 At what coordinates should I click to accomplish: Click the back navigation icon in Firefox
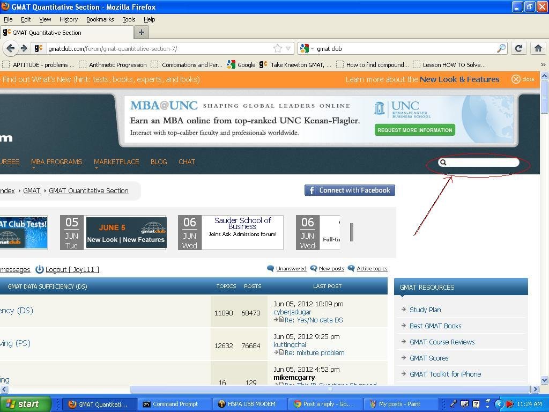tap(11, 48)
